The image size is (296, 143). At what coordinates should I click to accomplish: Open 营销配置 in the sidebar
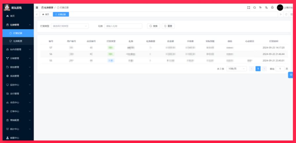click(x=18, y=120)
